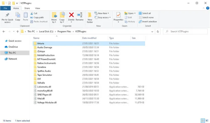Click the red Delete icon
This screenshot has width=210, height=123.
[x=71, y=15]
